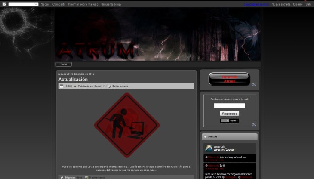Click the pencil edit entry icon

[110, 86]
